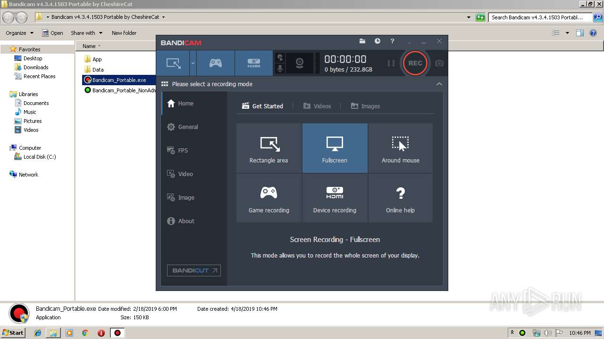Toggle microphone recording icon
Screen dimensions: 604x339
(x=280, y=69)
